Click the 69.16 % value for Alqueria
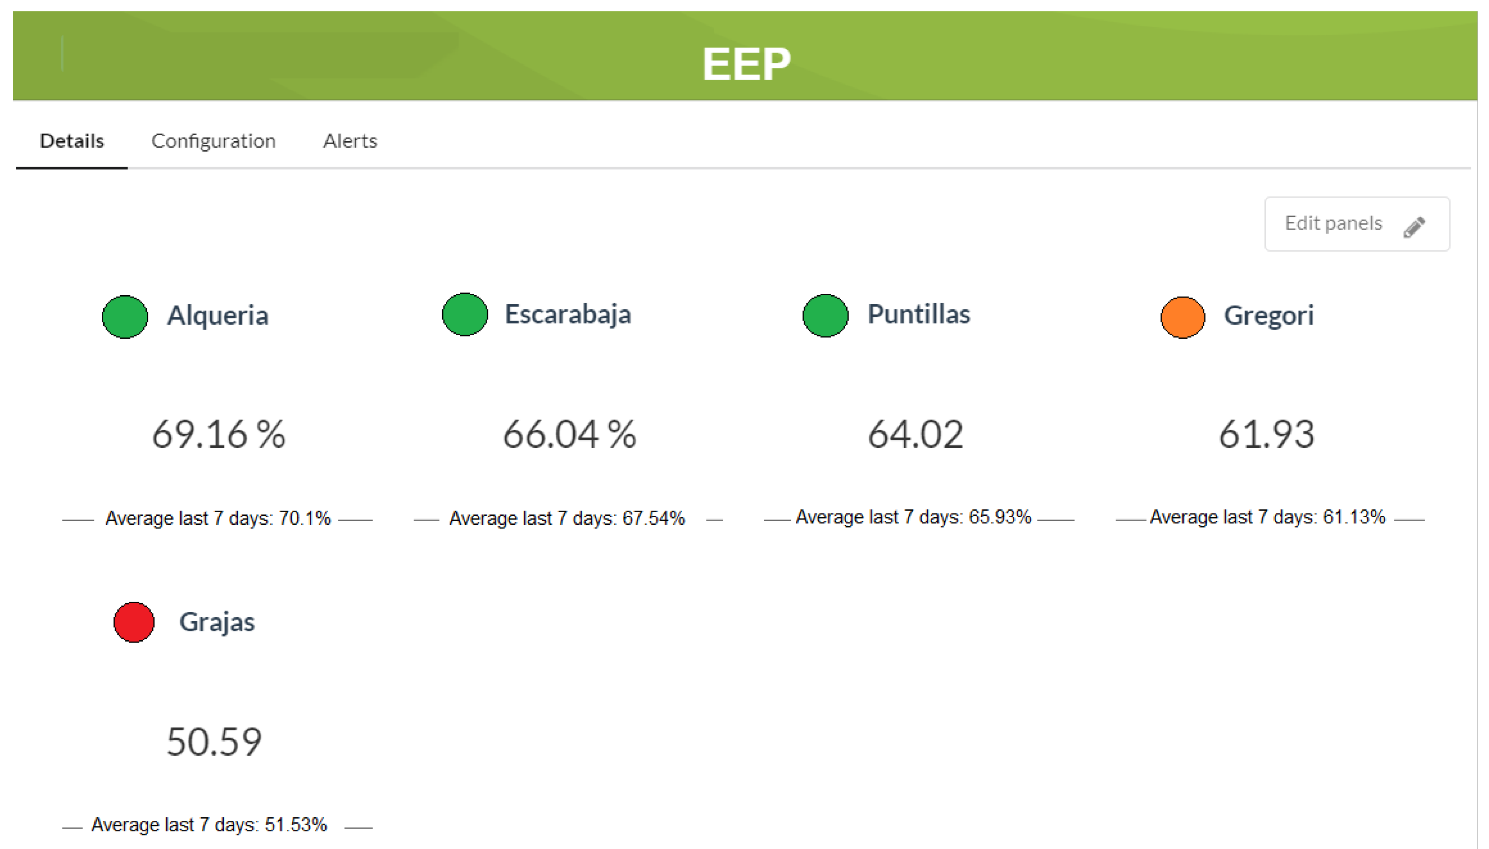1489x849 pixels. pyautogui.click(x=219, y=434)
